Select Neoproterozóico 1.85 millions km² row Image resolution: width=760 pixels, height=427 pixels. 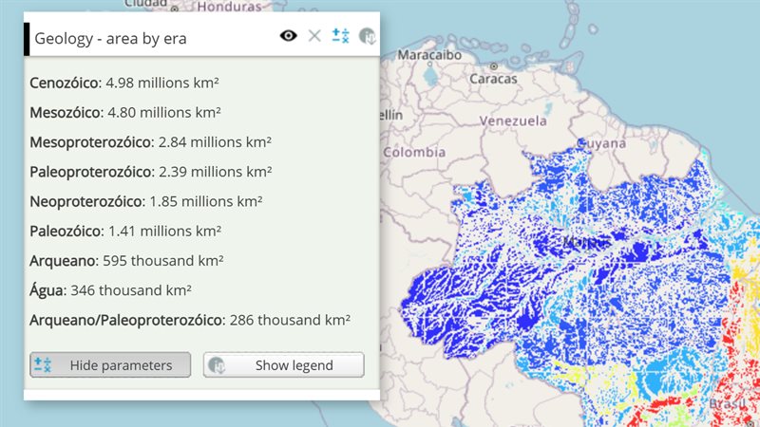pyautogui.click(x=146, y=201)
